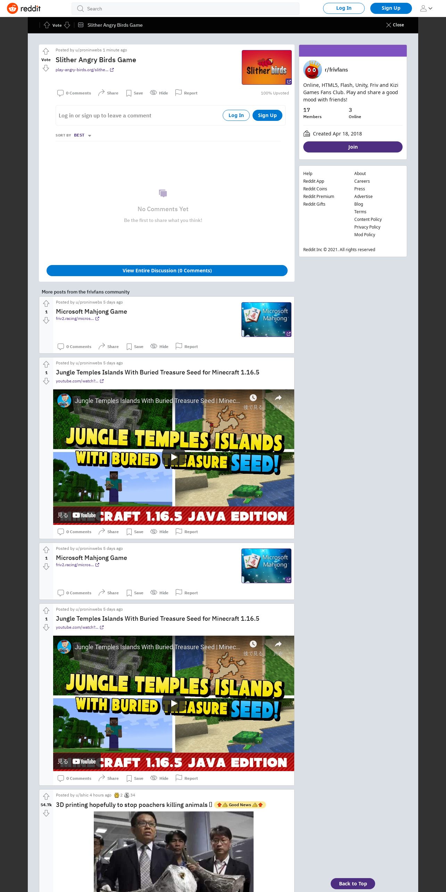Click View Entire Discussion button
This screenshot has height=892, width=446.
pyautogui.click(x=167, y=271)
